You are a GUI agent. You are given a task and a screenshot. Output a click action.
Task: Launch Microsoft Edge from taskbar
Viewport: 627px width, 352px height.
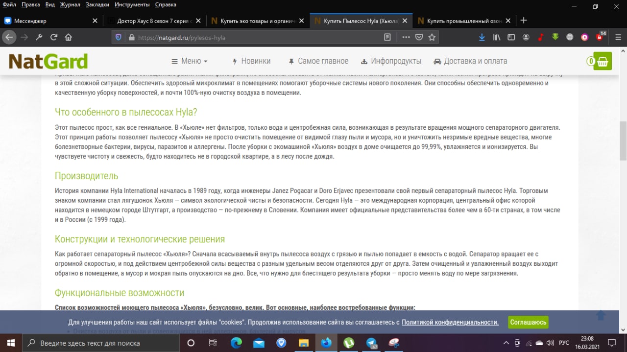pos(236,343)
